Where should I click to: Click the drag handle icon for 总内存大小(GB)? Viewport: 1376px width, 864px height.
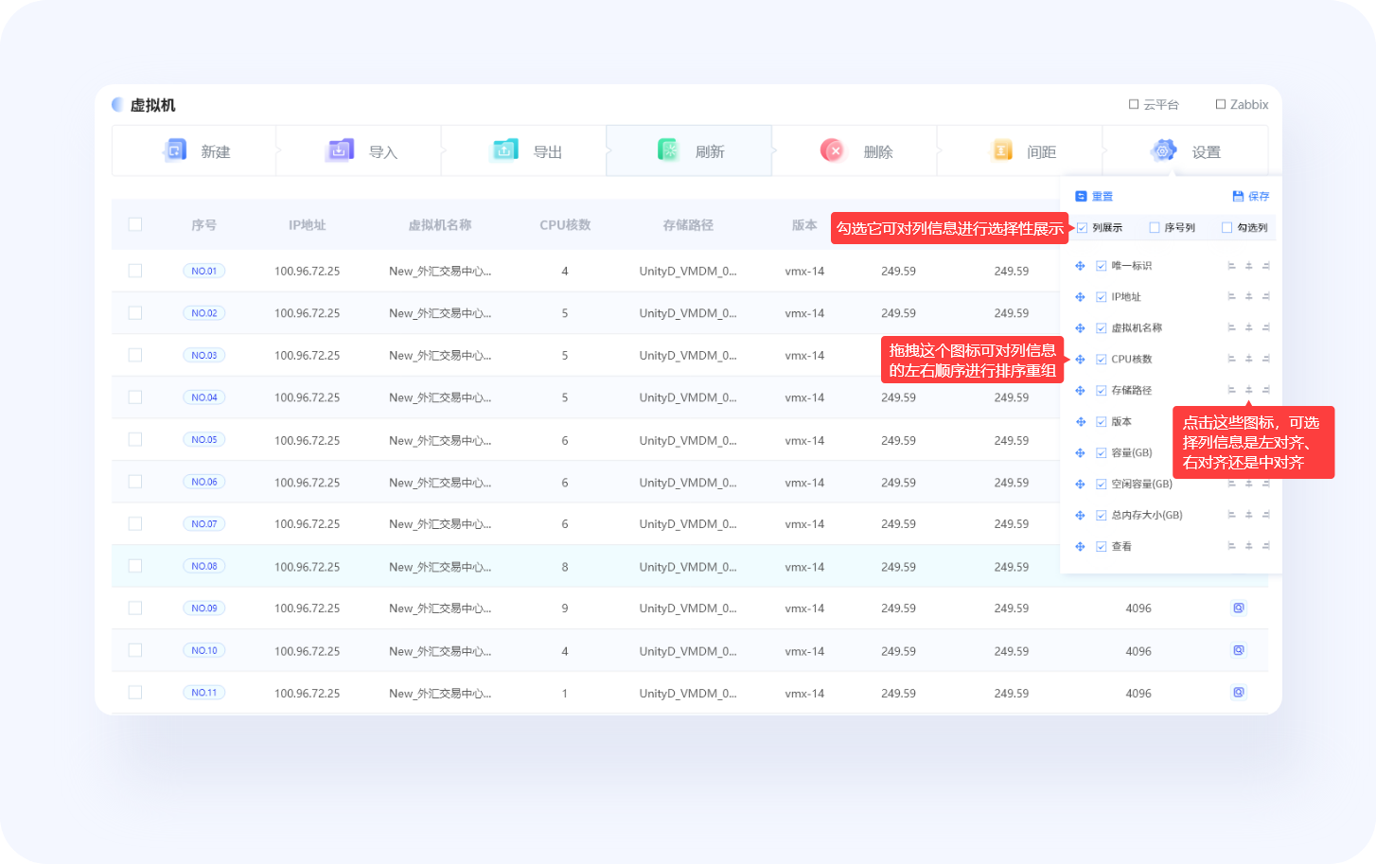1080,516
